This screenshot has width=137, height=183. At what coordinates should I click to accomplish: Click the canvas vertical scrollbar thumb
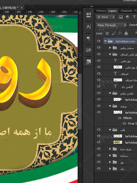pos(80,101)
